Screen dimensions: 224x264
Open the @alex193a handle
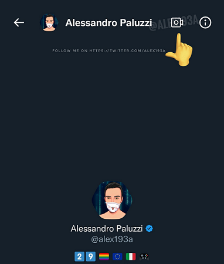(112, 239)
